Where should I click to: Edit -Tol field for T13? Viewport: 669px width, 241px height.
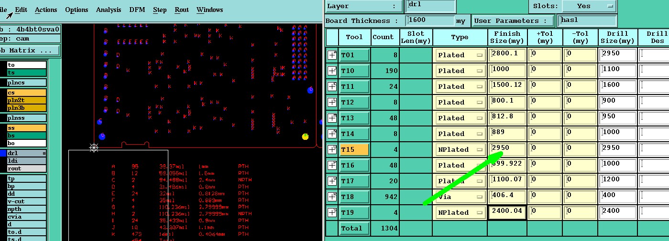coord(581,118)
